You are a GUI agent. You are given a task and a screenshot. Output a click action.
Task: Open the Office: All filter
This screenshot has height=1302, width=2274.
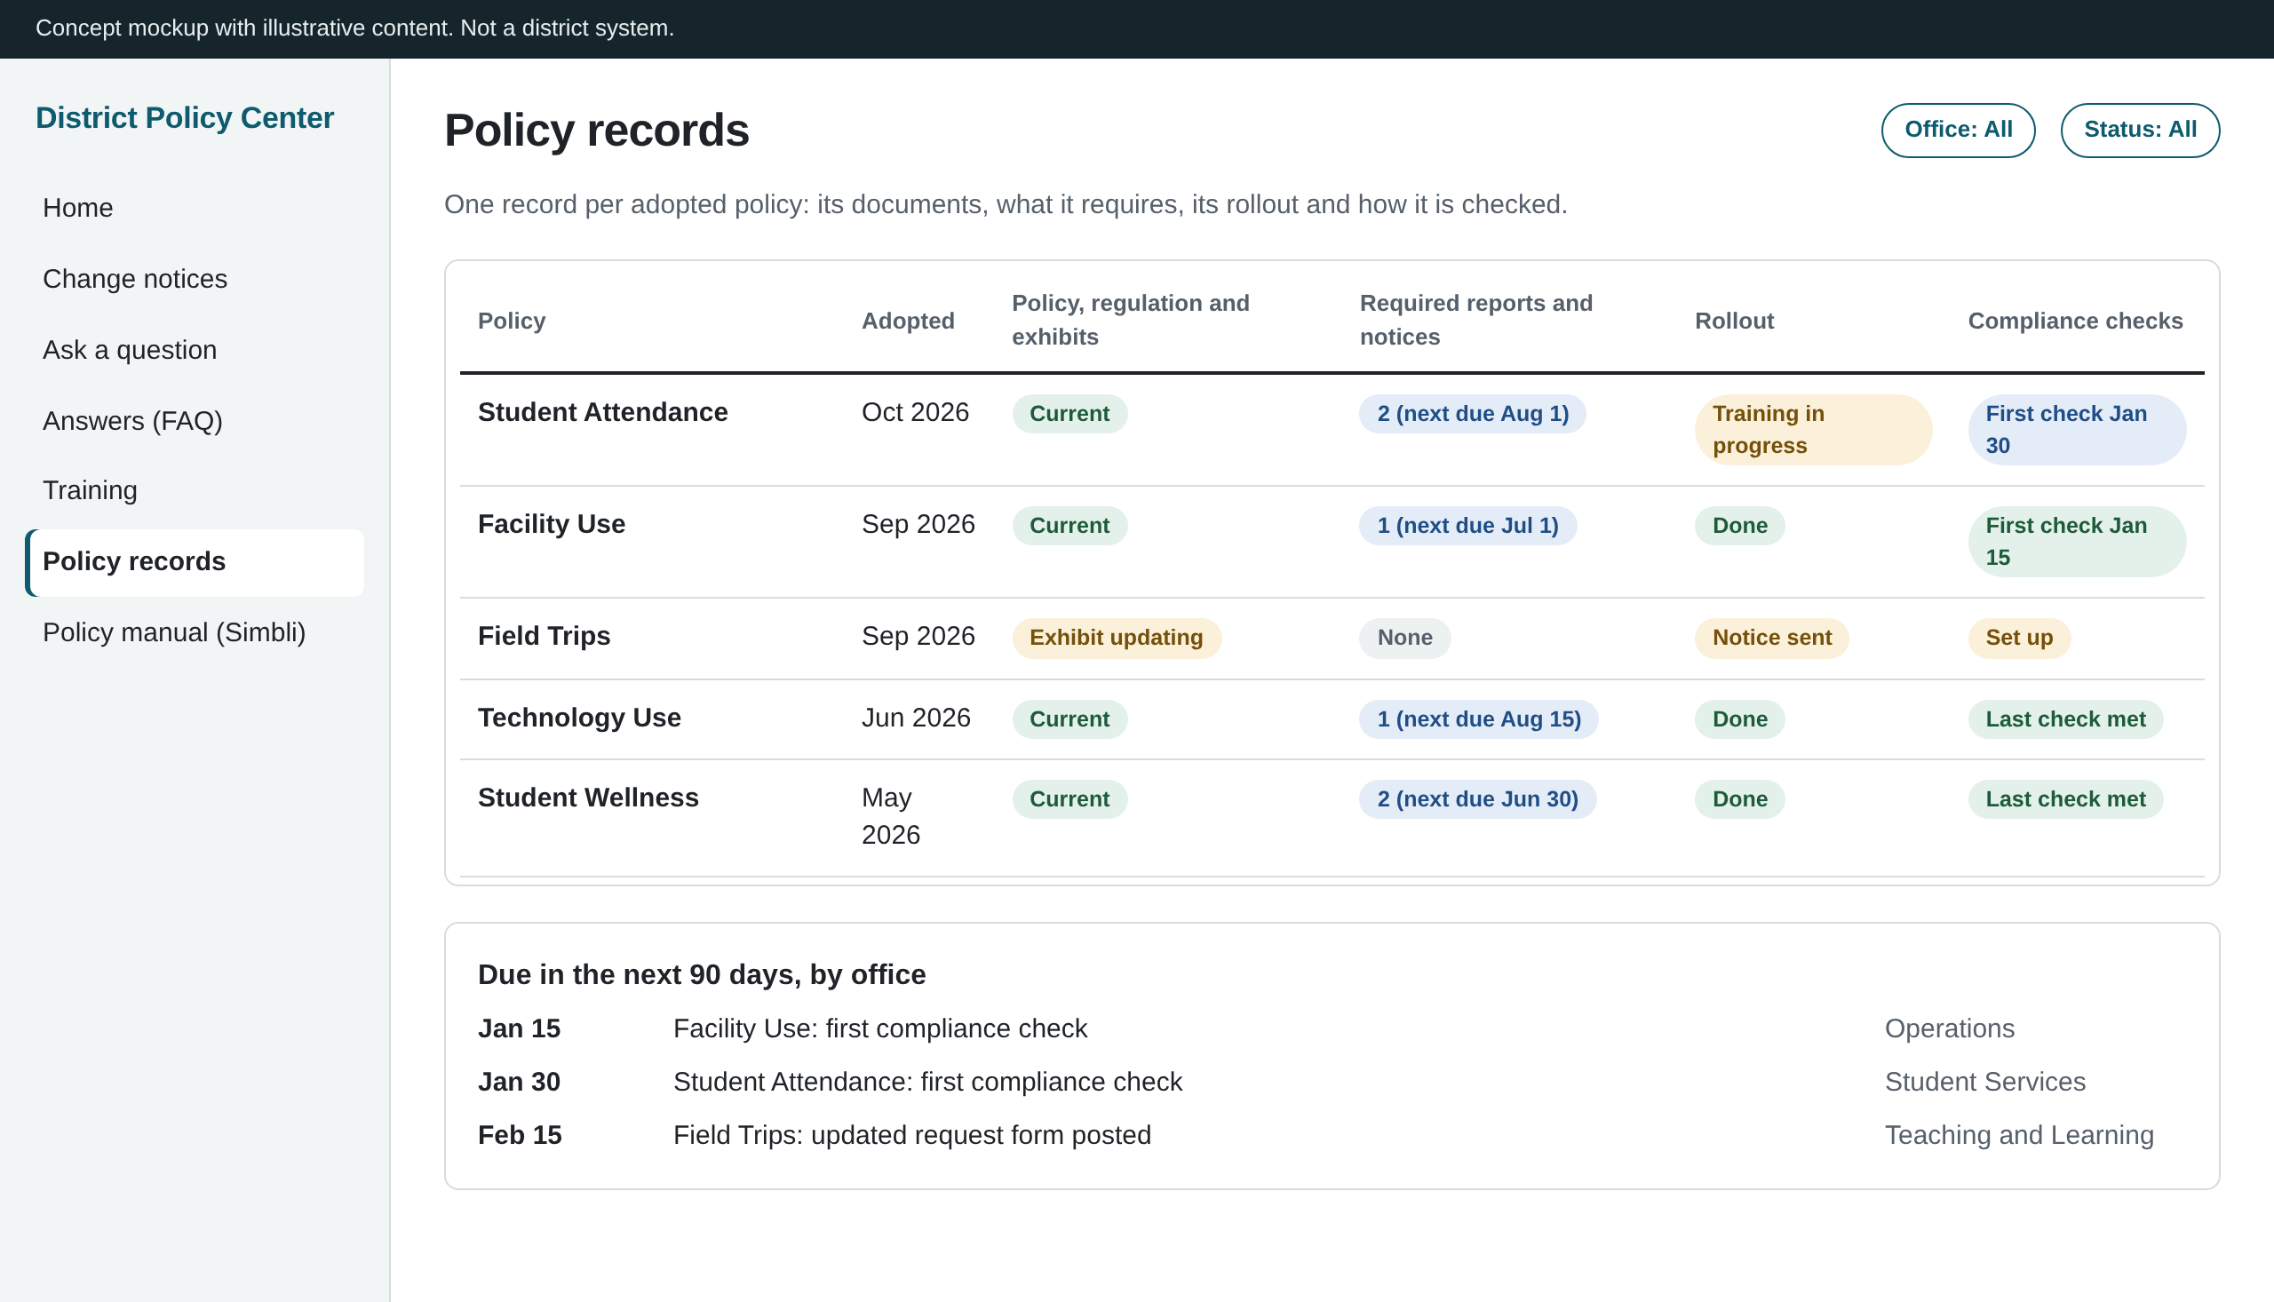pyautogui.click(x=1958, y=130)
